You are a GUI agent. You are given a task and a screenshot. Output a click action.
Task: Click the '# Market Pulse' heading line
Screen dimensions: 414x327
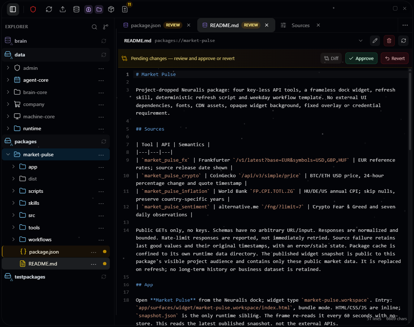(x=156, y=75)
